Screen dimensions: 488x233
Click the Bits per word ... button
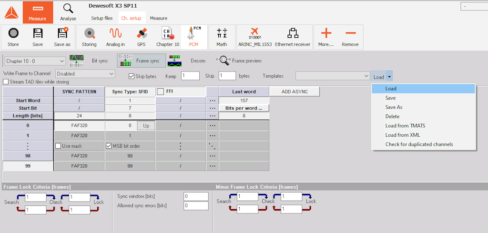[x=244, y=108]
